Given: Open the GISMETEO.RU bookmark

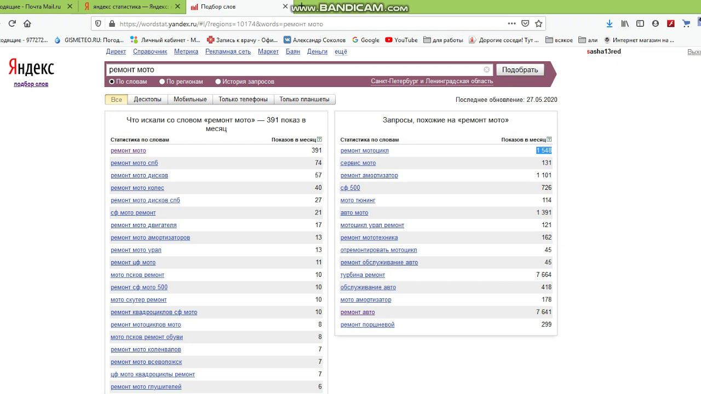Looking at the screenshot, I should coord(89,40).
